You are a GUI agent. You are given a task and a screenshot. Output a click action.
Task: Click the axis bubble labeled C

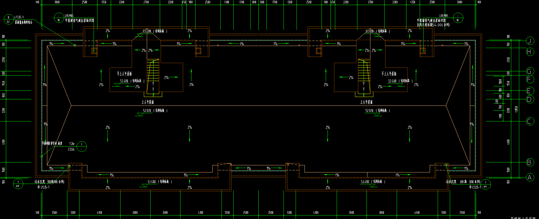[x=530, y=121]
